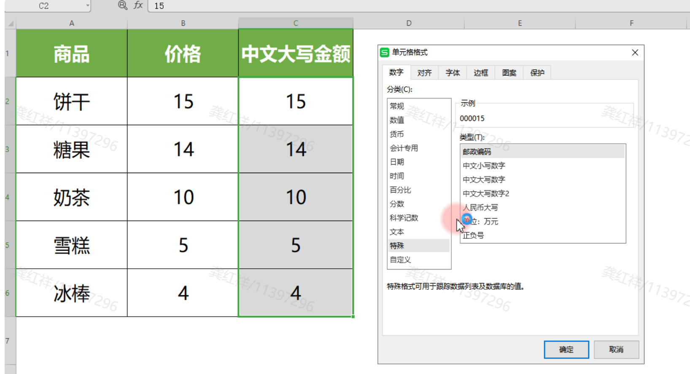690x374 pixels.
Task: Click price cell 10 in column B
Action: tap(183, 197)
